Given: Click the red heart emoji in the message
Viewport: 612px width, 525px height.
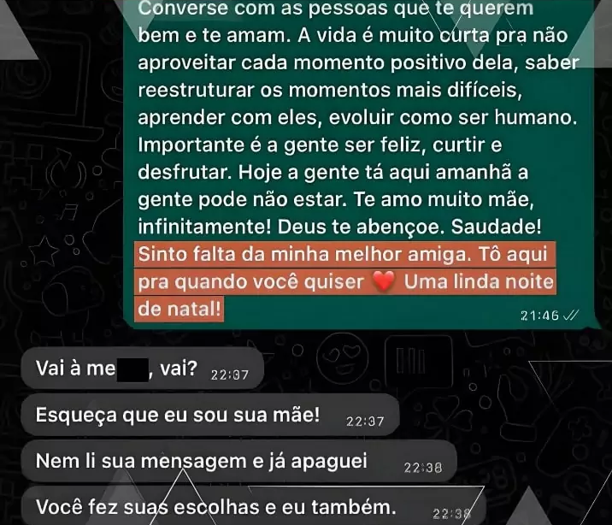Looking at the screenshot, I should [383, 281].
